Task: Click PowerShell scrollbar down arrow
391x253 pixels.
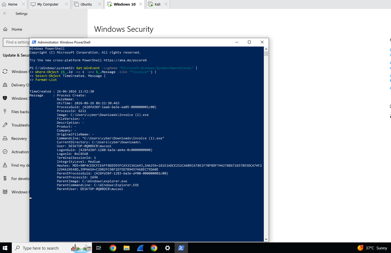Action: (266, 239)
